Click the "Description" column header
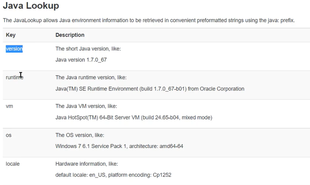The height and width of the screenshot is (185, 310). click(70, 35)
